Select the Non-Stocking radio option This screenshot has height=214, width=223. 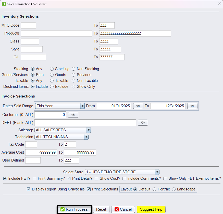click(73, 69)
